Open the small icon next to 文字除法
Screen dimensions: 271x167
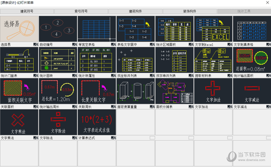(75, 138)
